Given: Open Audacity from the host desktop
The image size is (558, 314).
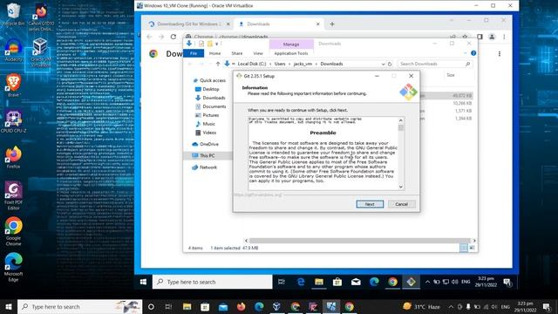Looking at the screenshot, I should [13, 51].
